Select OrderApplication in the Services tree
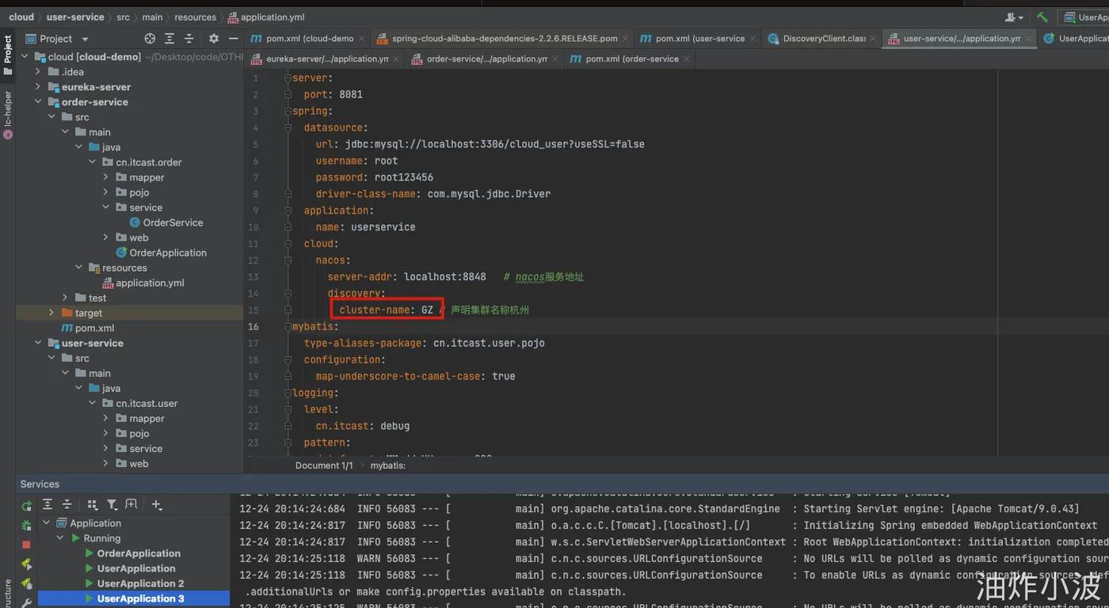Viewport: 1109px width, 608px height. pos(139,553)
